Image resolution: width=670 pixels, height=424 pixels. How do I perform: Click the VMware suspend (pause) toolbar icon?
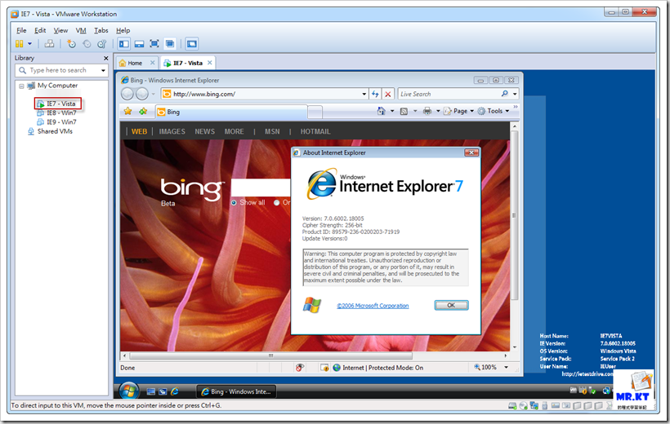(20, 43)
